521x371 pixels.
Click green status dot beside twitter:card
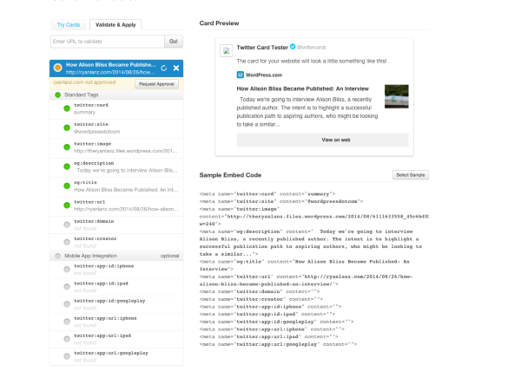(x=66, y=109)
